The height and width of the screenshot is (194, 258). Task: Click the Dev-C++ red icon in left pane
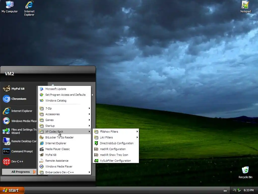coord(6,161)
